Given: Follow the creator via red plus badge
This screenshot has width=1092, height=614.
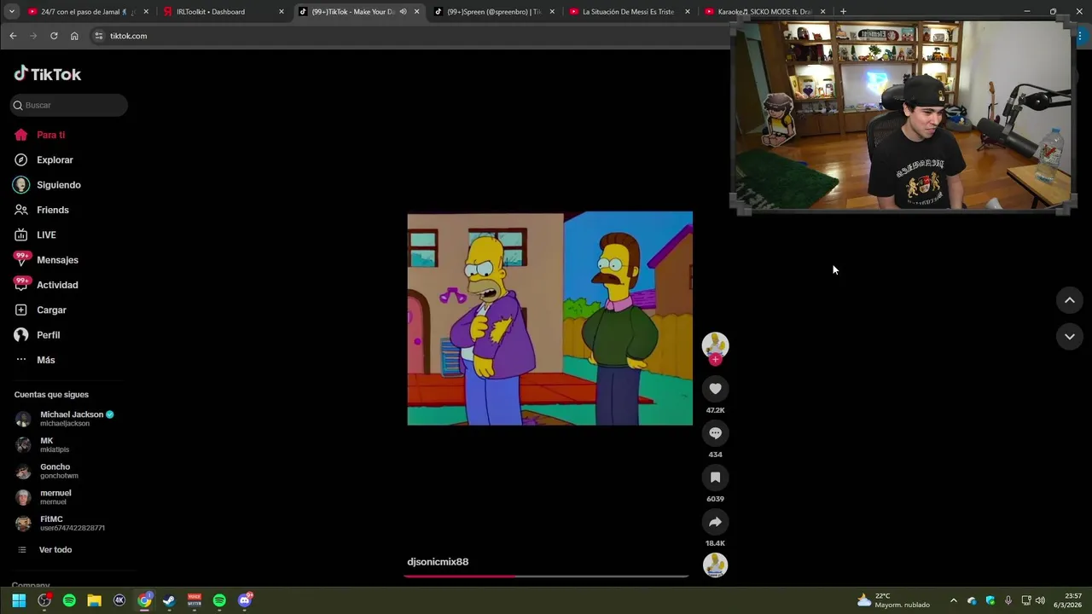Looking at the screenshot, I should coord(715,360).
